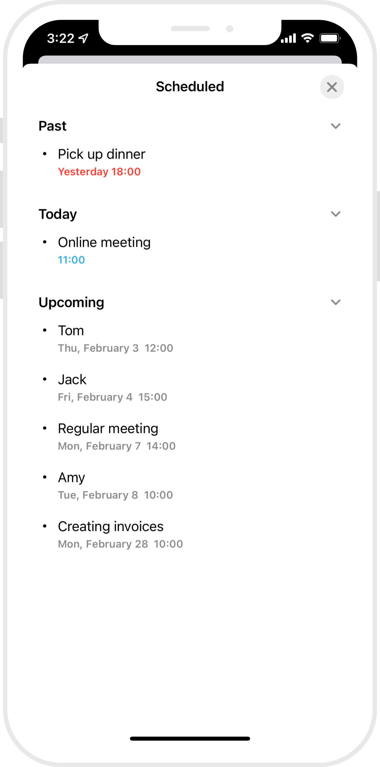Open the Creating invoices entry
Viewport: 380px width, 767px height.
[x=110, y=526]
